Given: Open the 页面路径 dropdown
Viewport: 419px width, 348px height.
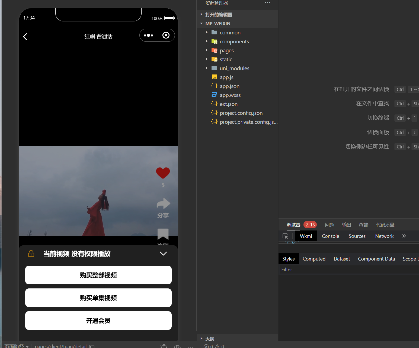Looking at the screenshot, I should (x=16, y=346).
